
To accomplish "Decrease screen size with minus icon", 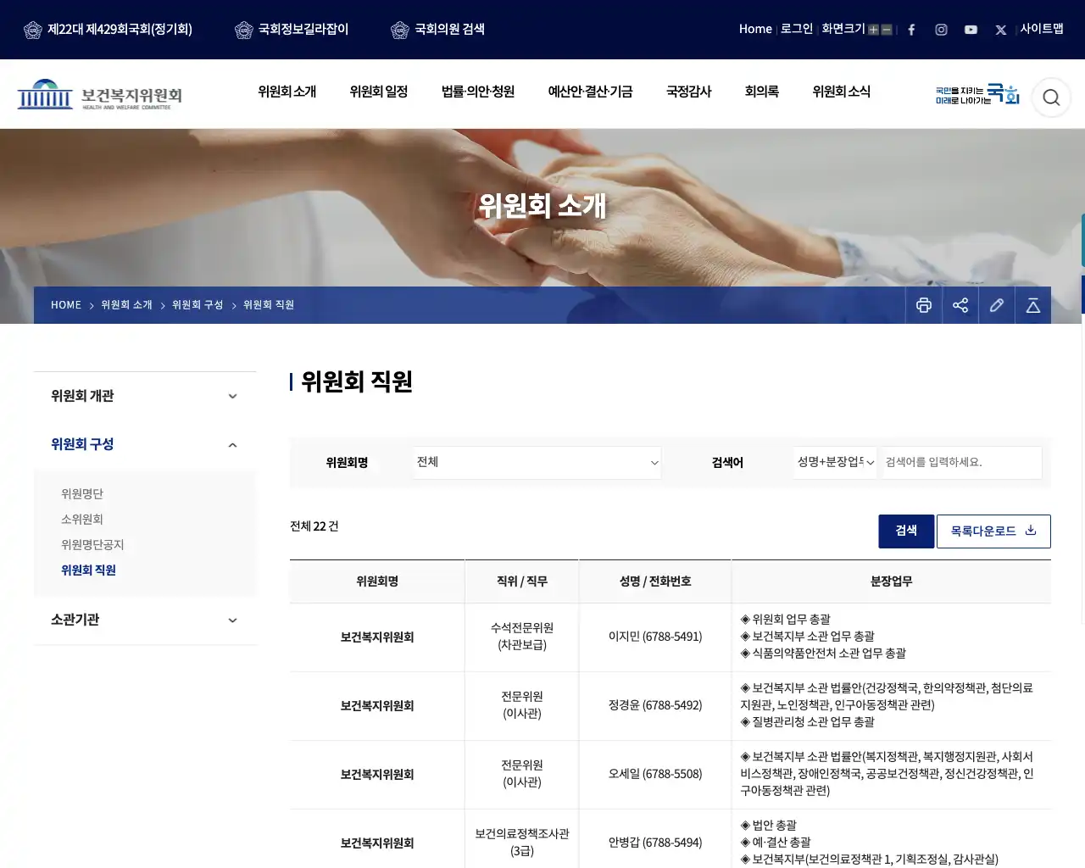I will coord(887,30).
